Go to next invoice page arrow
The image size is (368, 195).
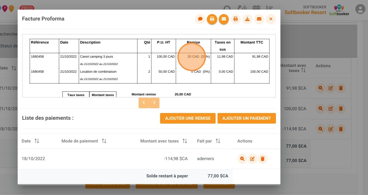pos(154,103)
